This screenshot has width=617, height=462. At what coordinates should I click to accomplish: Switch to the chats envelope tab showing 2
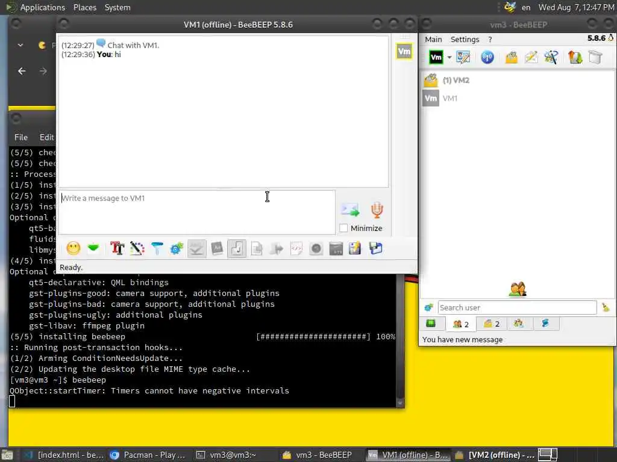pyautogui.click(x=492, y=323)
